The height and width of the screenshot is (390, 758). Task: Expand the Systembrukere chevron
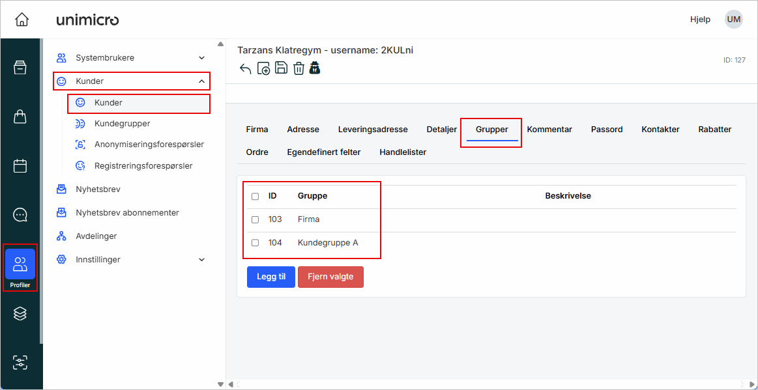pos(201,58)
